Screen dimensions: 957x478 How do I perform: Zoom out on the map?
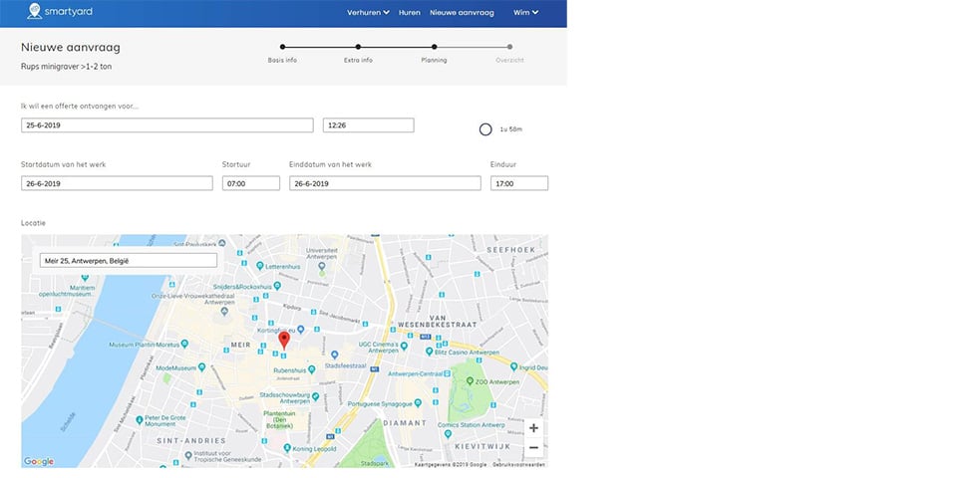pyautogui.click(x=533, y=447)
